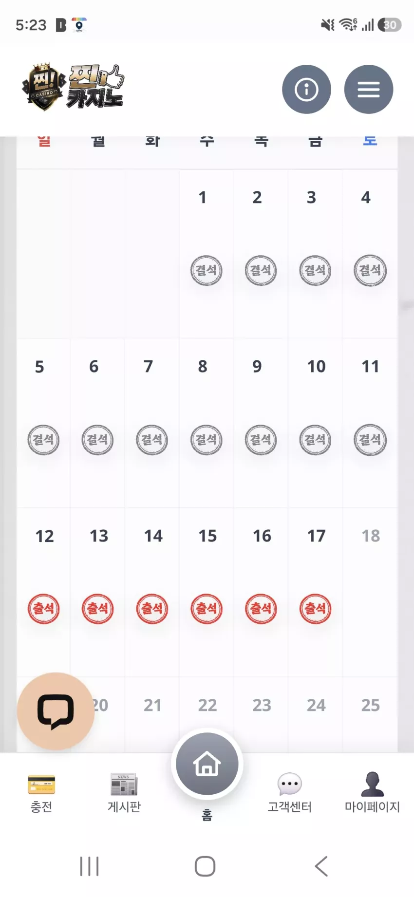414x897 pixels.
Task: Tap the 찐카지노 logo
Action: [73, 87]
